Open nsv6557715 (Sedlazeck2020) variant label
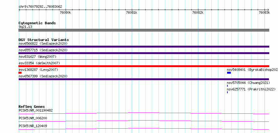278x133 pixels. tap(43, 50)
